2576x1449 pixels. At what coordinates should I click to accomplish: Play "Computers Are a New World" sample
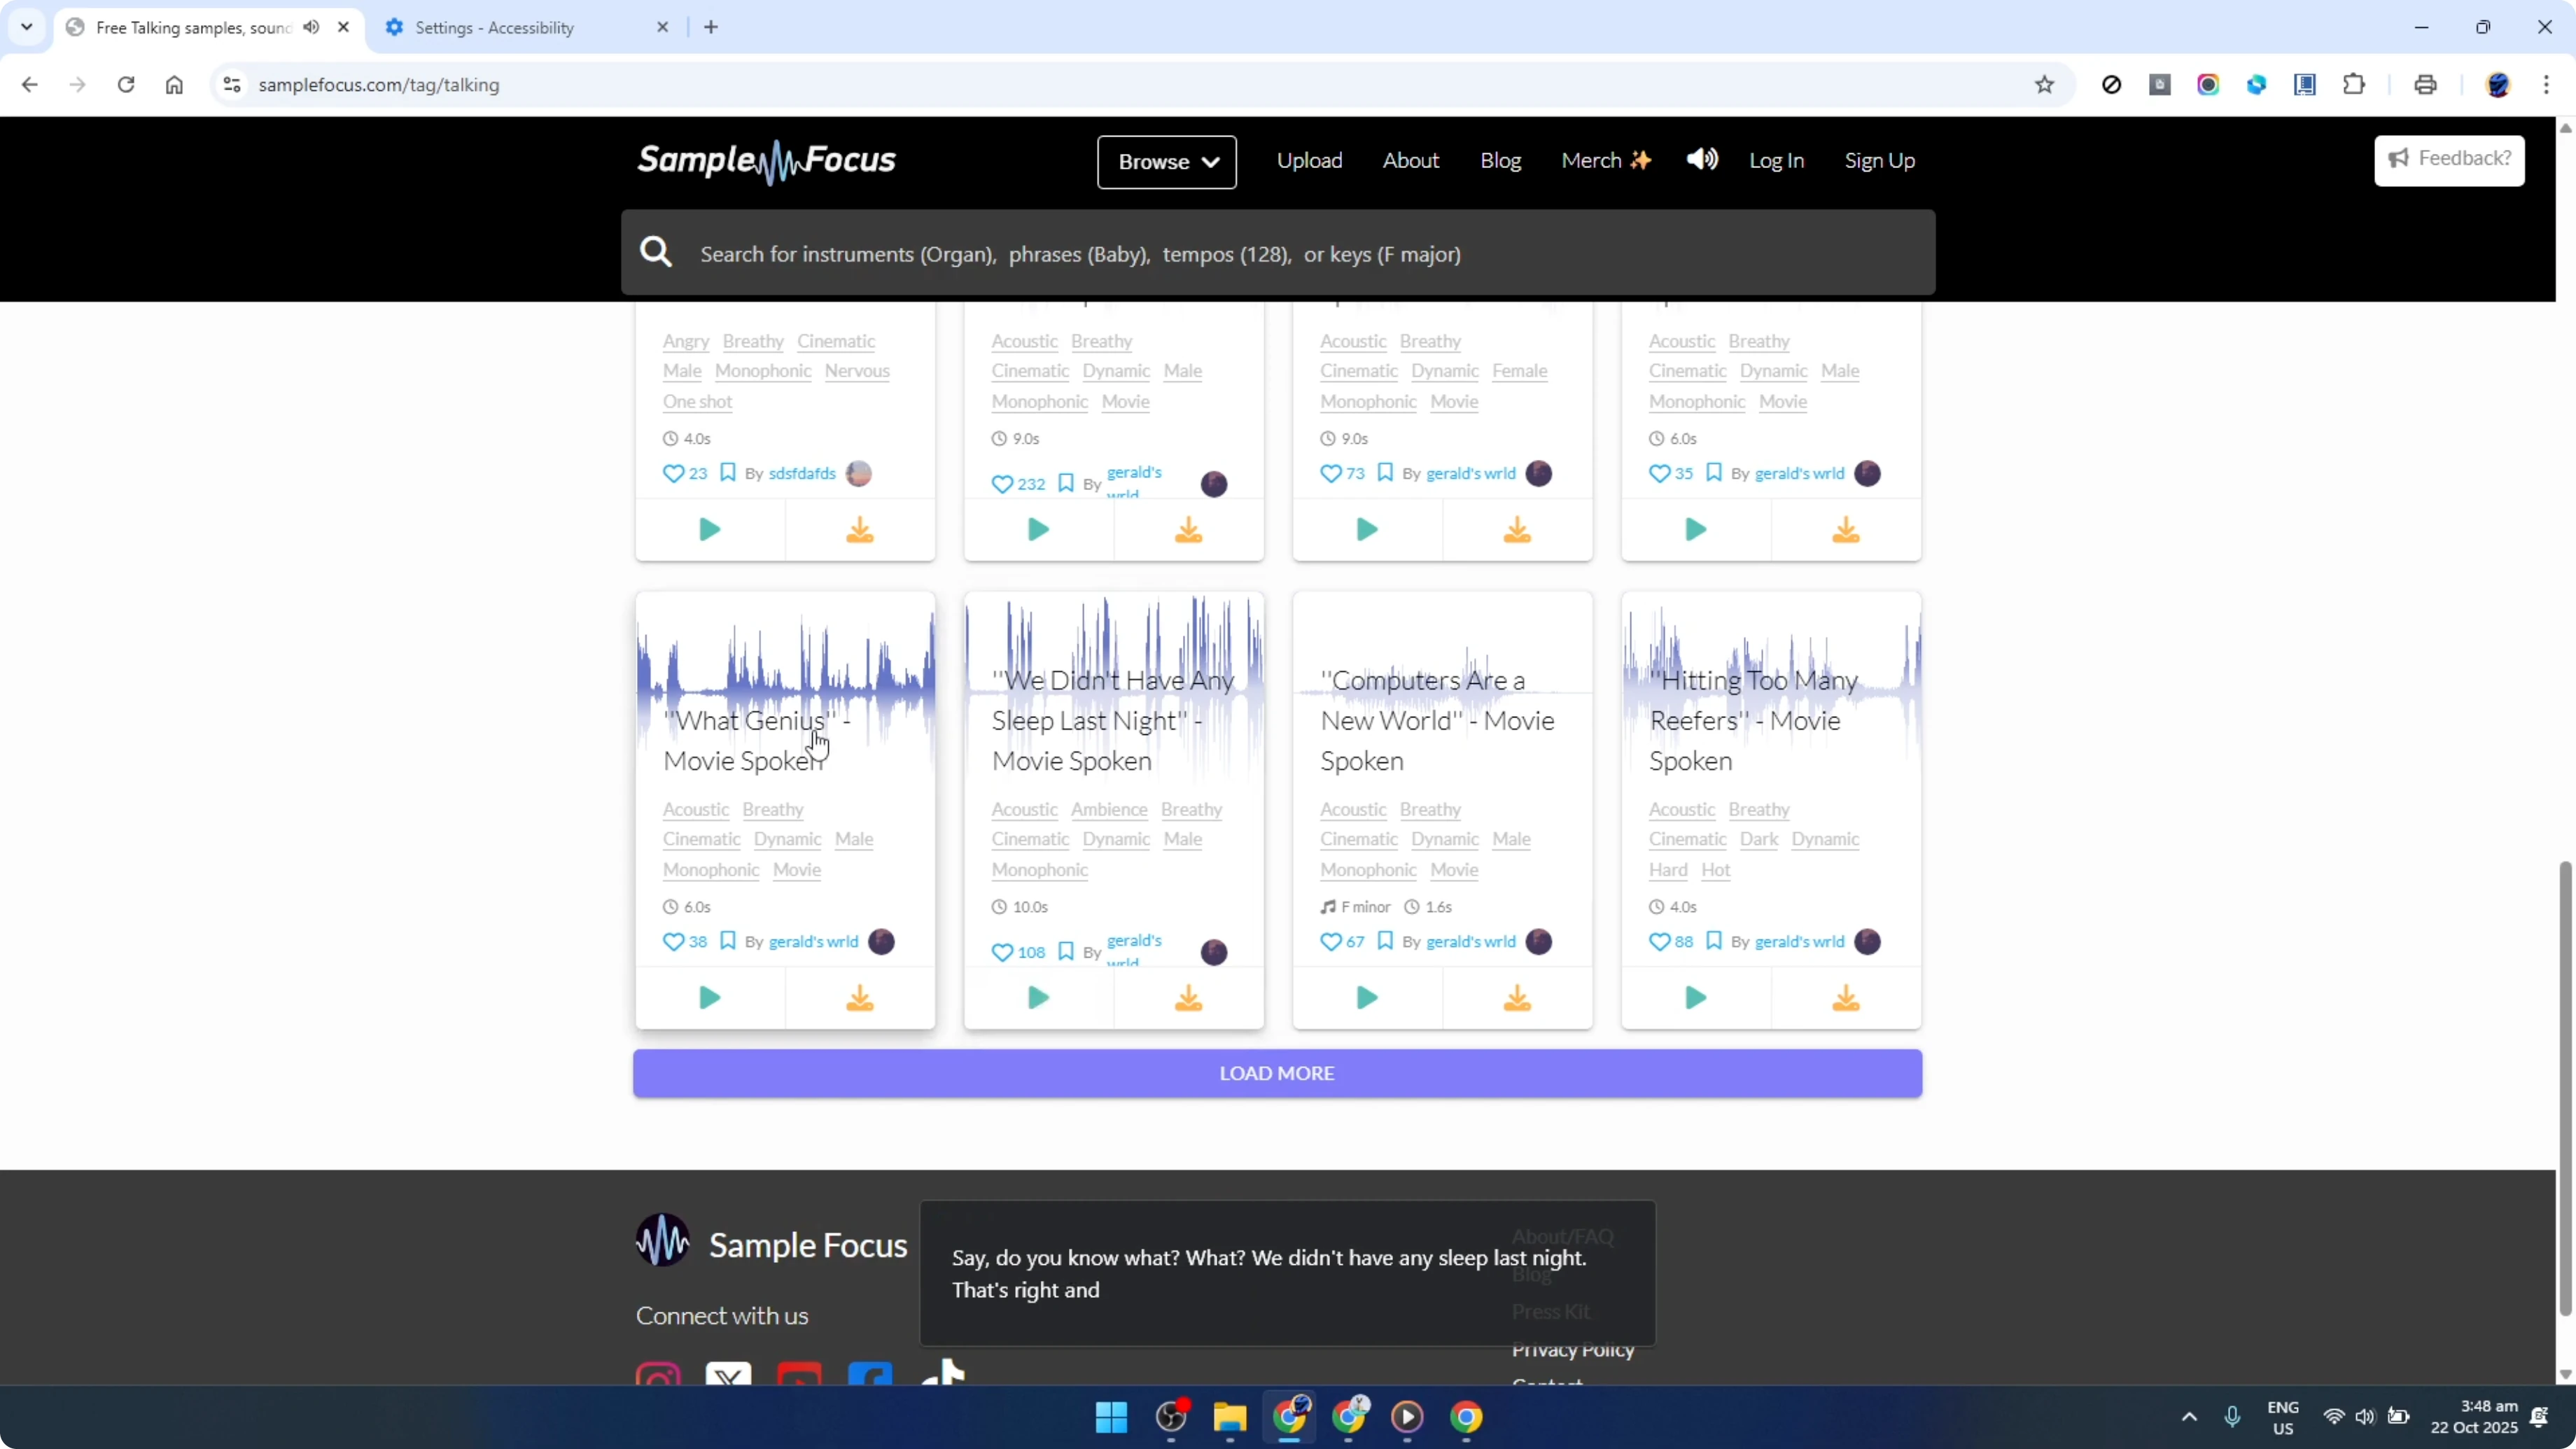(1367, 998)
